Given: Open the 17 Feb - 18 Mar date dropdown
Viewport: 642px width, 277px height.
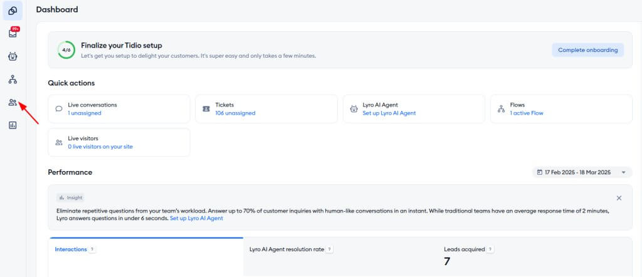Looking at the screenshot, I should 582,172.
